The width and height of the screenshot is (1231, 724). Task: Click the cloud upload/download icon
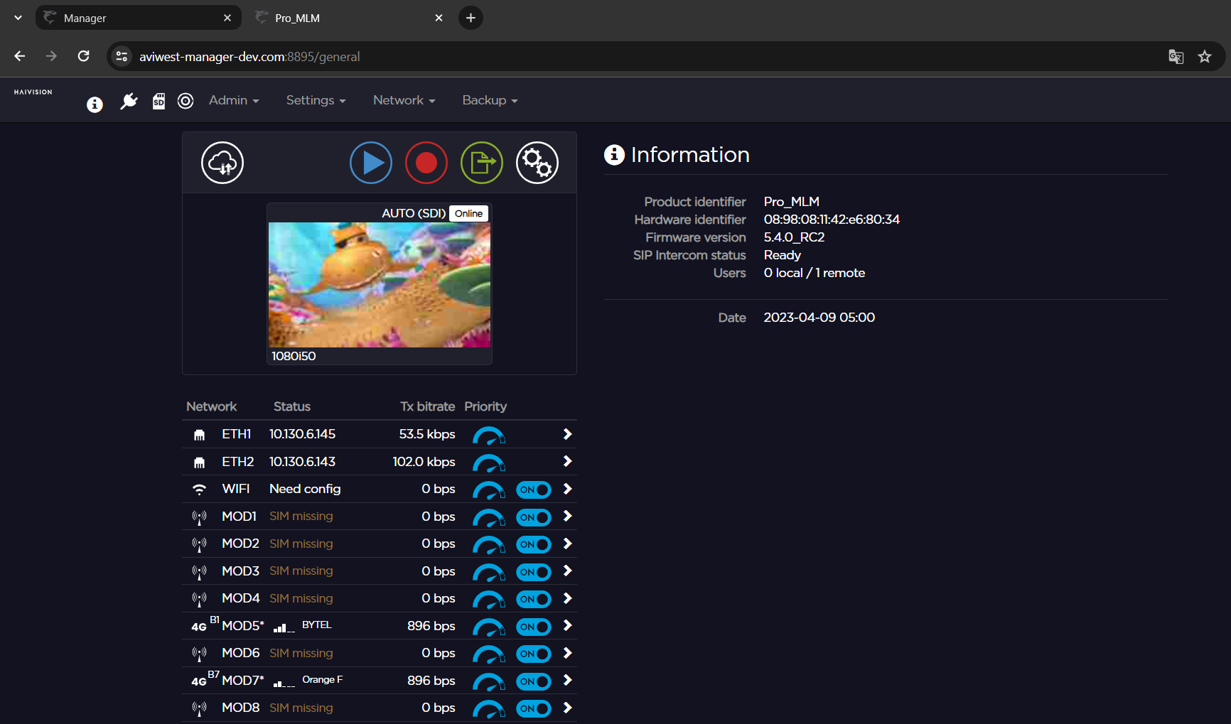pos(222,163)
